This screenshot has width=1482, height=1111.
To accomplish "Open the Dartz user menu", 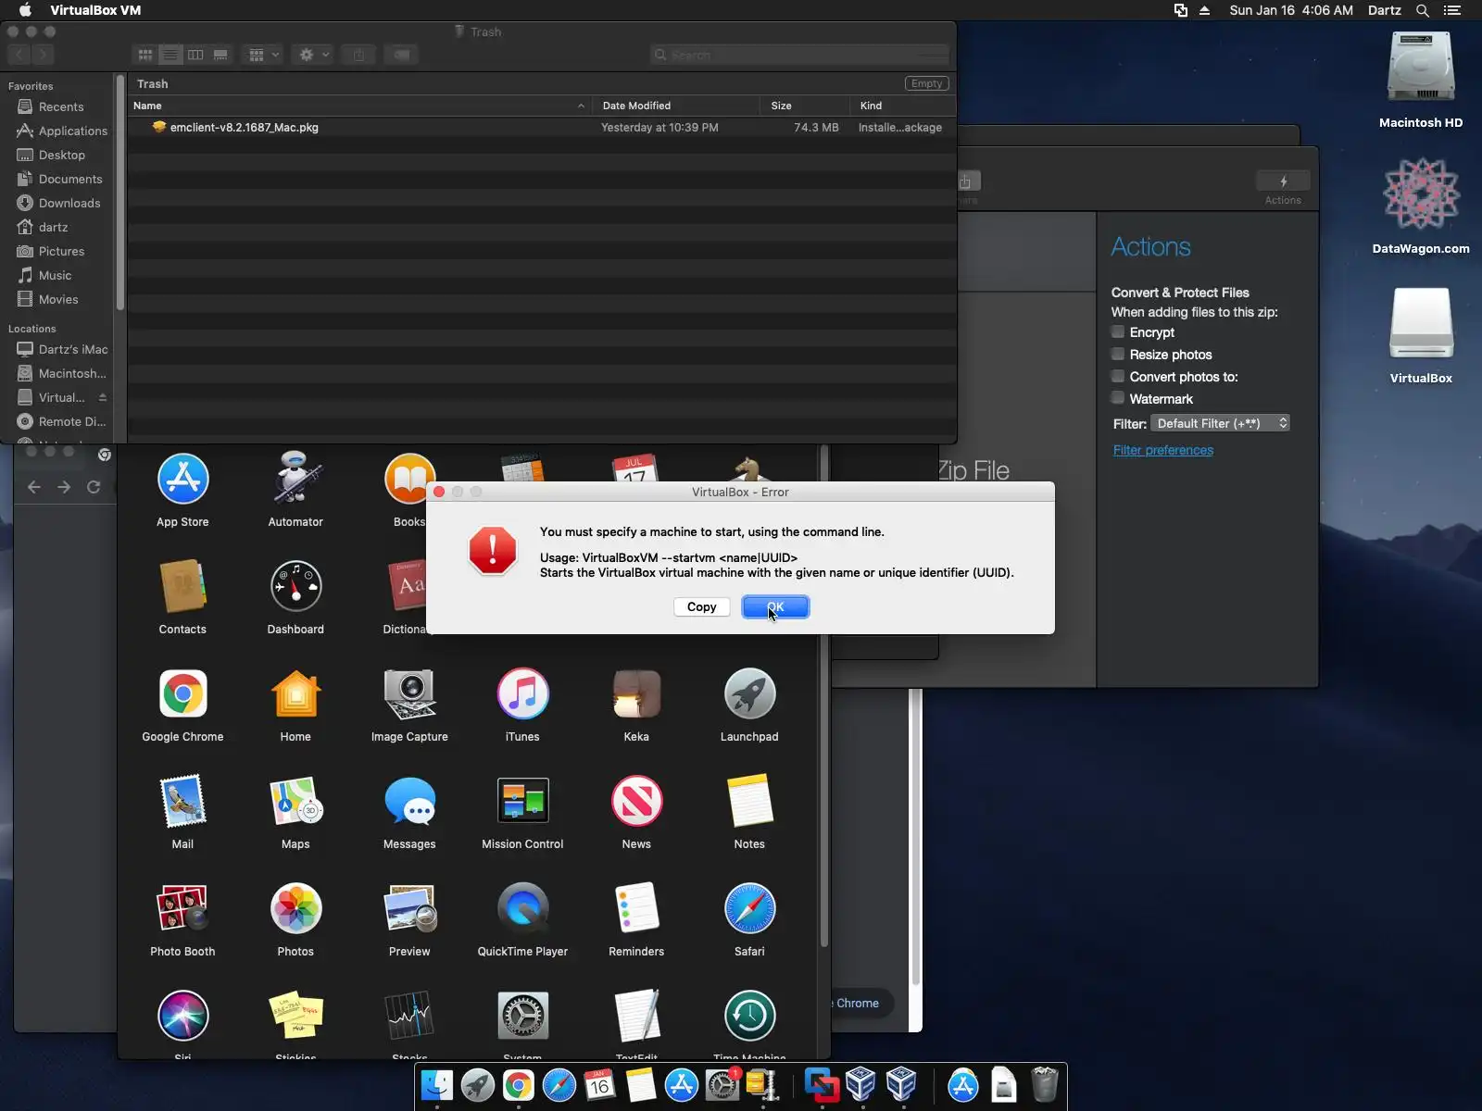I will 1384,10.
